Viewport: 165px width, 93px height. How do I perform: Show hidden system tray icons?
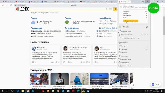pyautogui.click(x=143, y=91)
